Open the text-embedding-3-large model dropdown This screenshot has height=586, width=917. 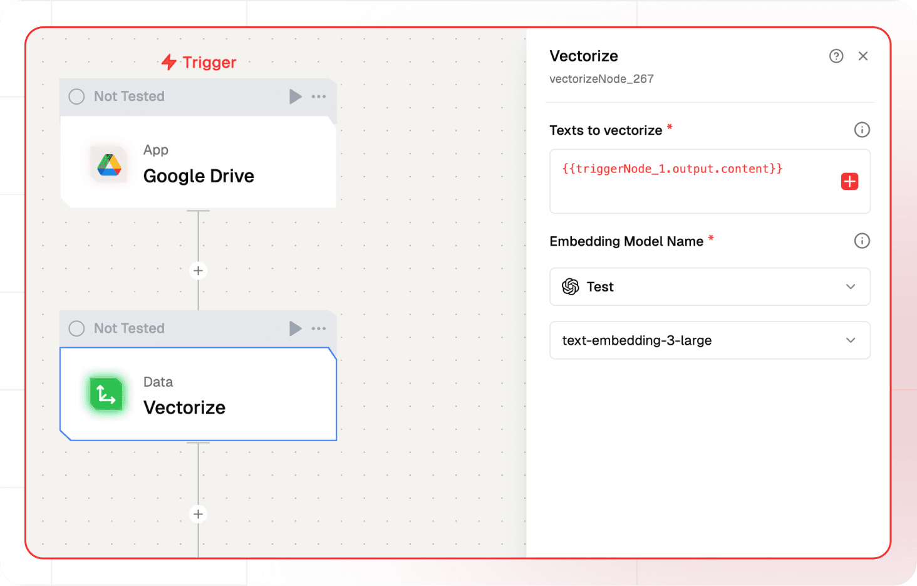coord(710,340)
